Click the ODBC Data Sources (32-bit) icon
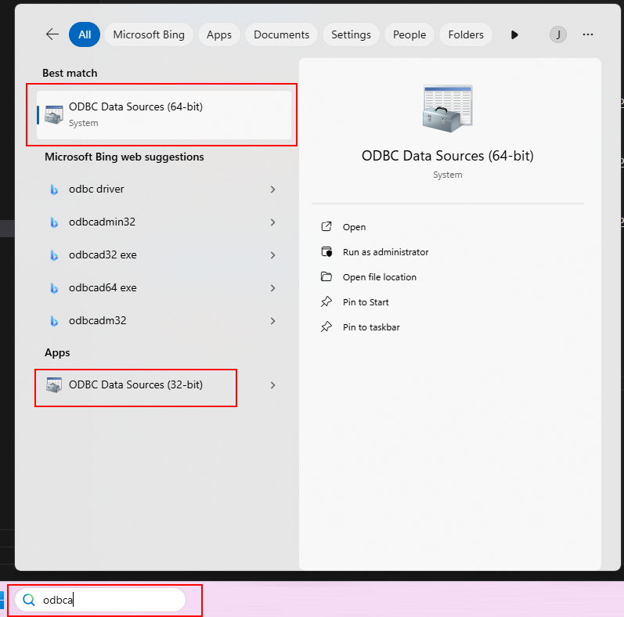The image size is (624, 617). point(54,385)
